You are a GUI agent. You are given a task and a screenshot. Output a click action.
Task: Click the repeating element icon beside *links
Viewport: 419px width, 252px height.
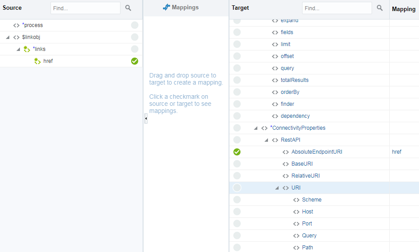pos(27,49)
